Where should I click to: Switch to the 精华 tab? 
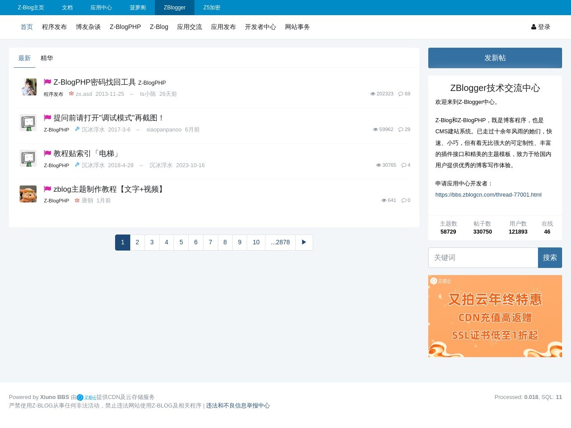coord(47,58)
